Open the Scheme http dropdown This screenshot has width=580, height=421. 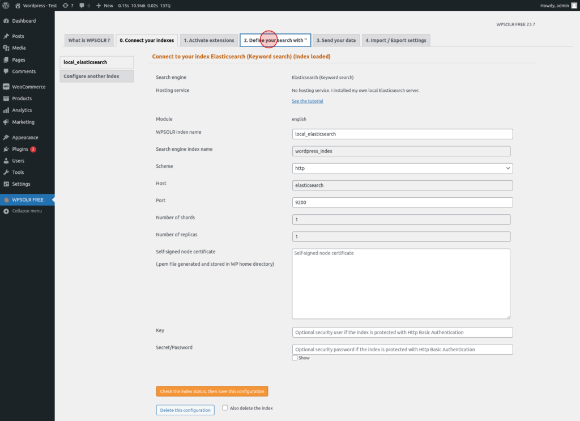[403, 168]
